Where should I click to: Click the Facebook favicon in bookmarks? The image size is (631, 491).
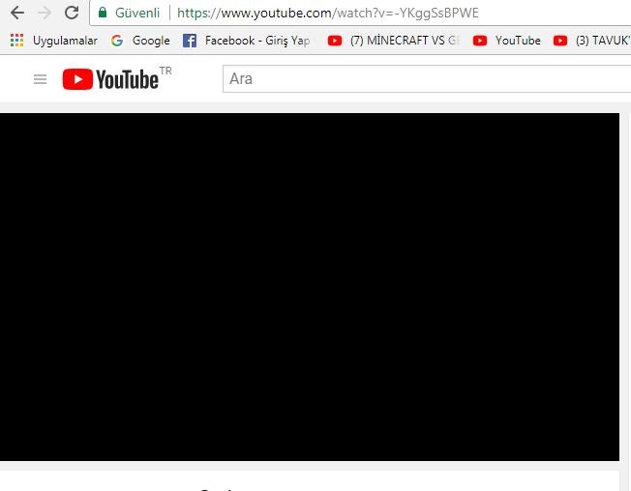coord(190,41)
